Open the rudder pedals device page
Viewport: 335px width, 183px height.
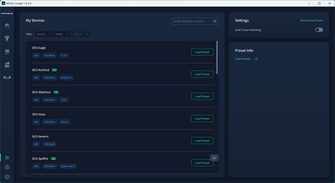click(7, 78)
